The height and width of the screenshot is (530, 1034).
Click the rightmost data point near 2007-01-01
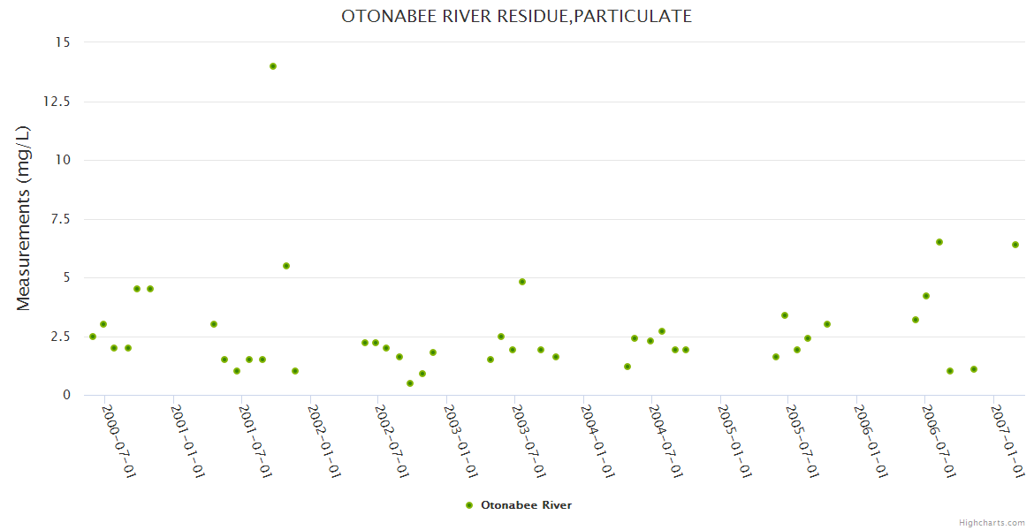[1015, 245]
